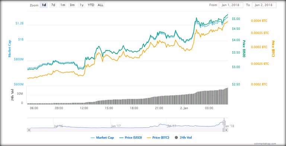Viewport: 286px width, 146px height.
Task: Toggle Price (BTC) series in legend
Action: click(158, 137)
